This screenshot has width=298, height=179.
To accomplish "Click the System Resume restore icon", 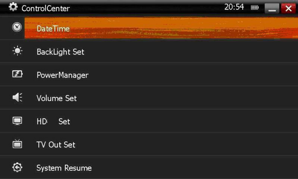I will pyautogui.click(x=17, y=168).
